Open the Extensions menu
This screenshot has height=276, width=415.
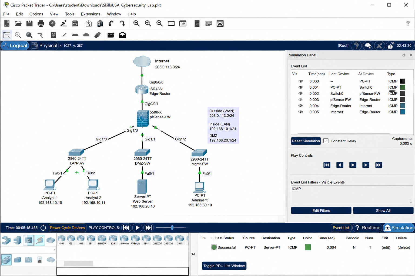[x=91, y=14]
